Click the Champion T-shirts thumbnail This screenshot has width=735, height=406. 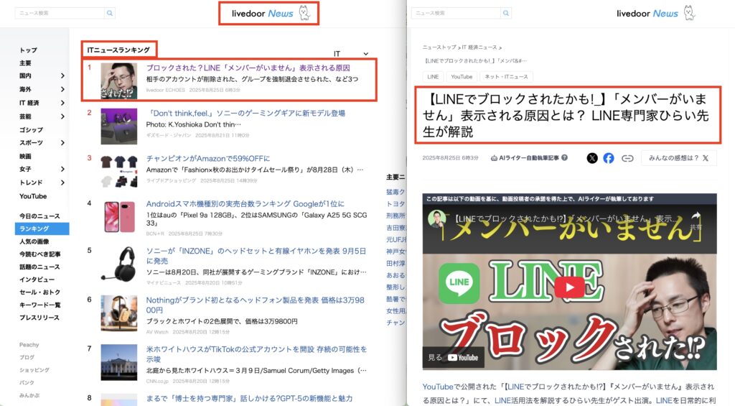pos(119,172)
